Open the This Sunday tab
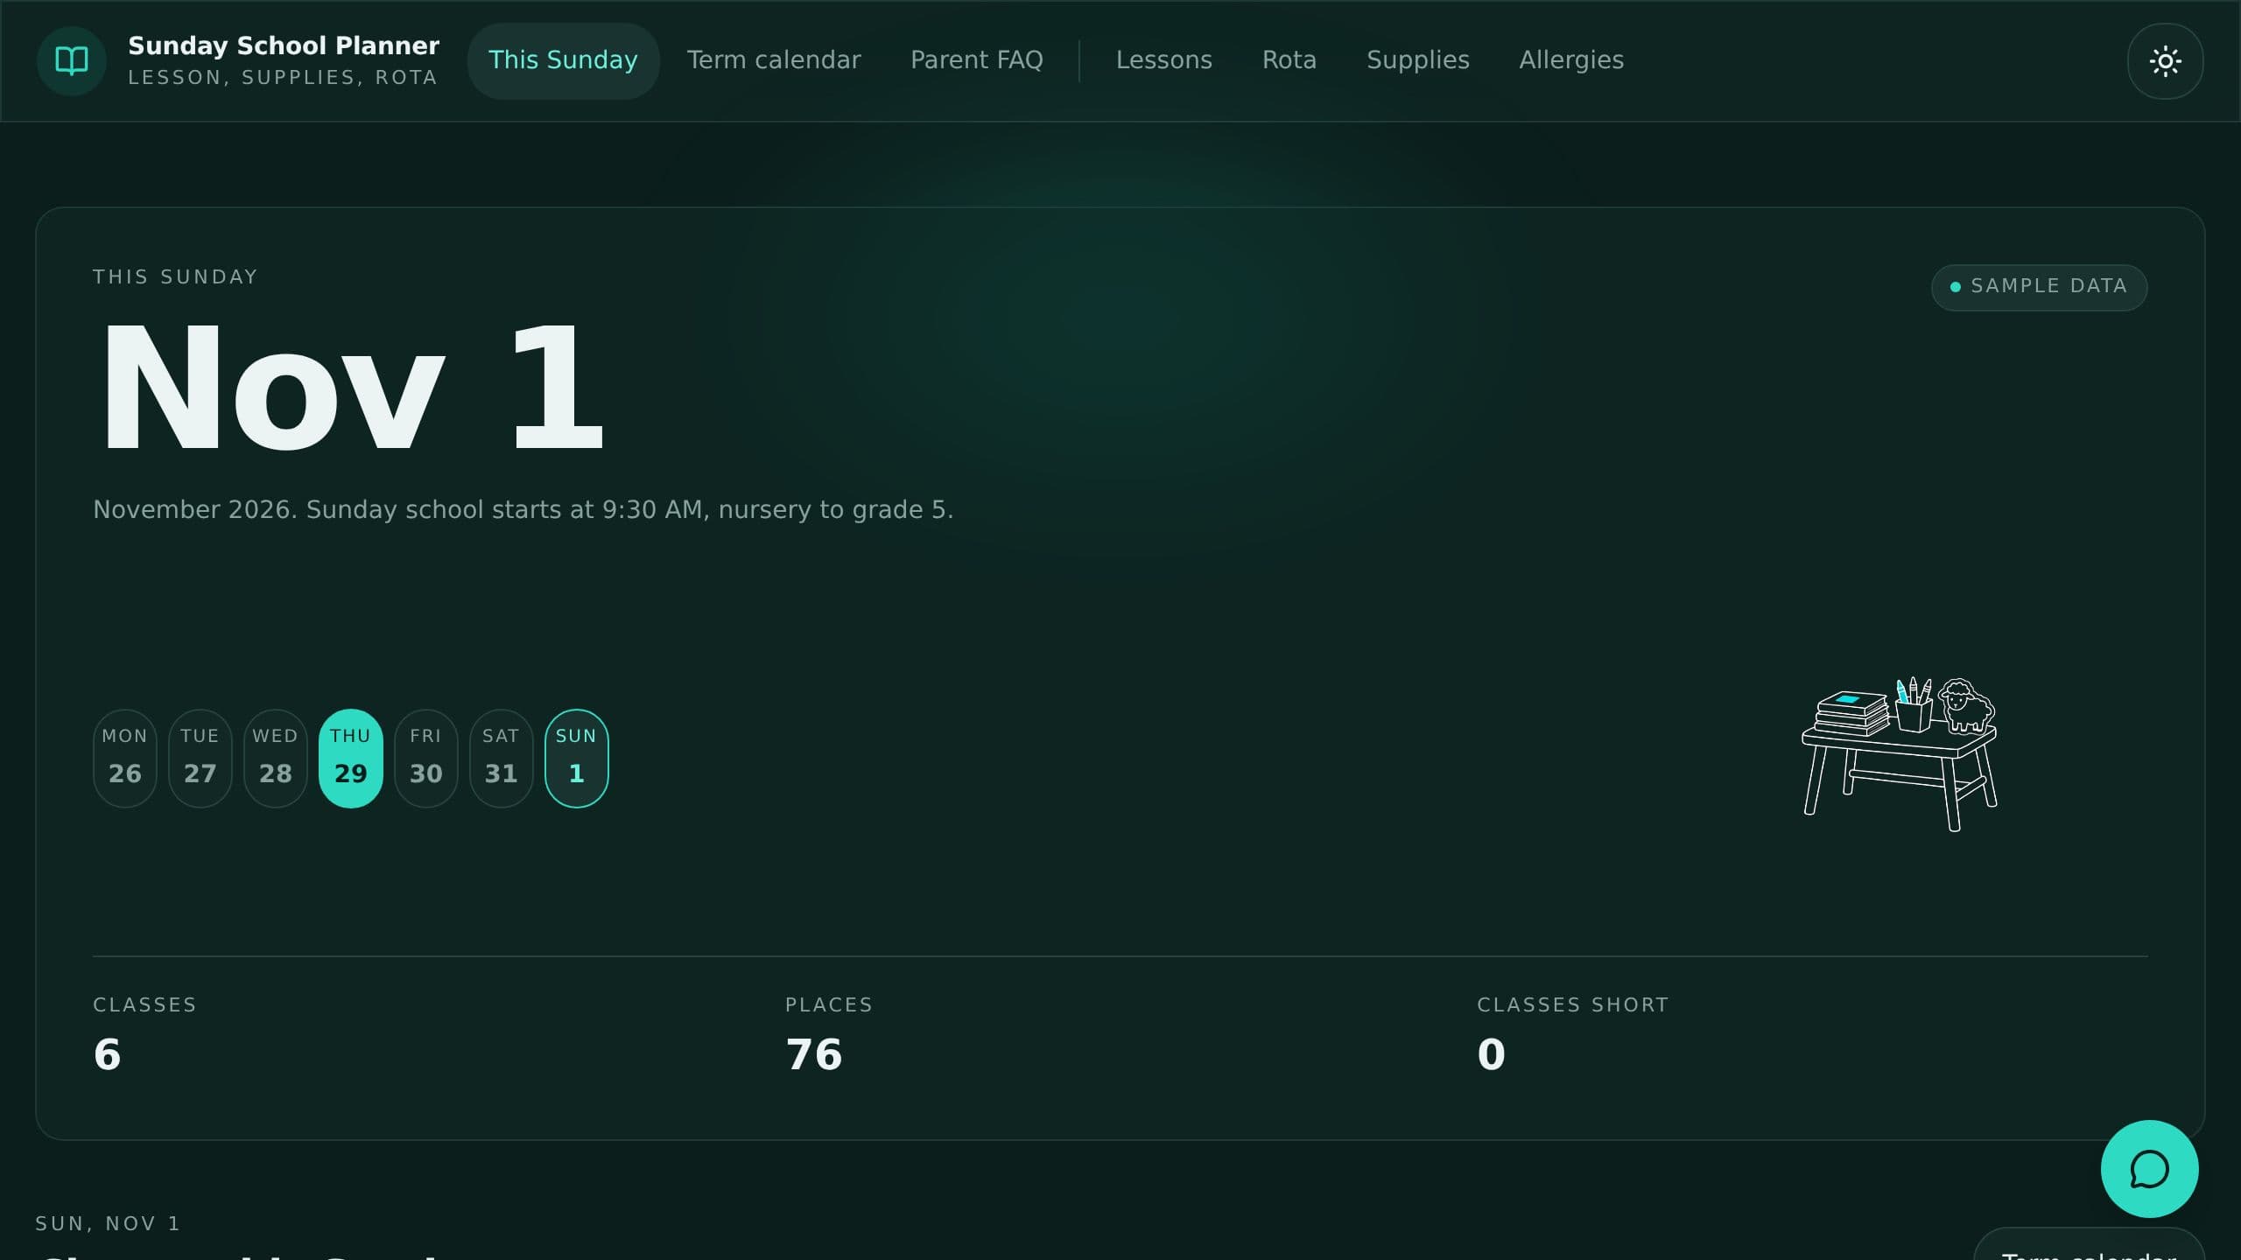2241x1260 pixels. [x=563, y=60]
